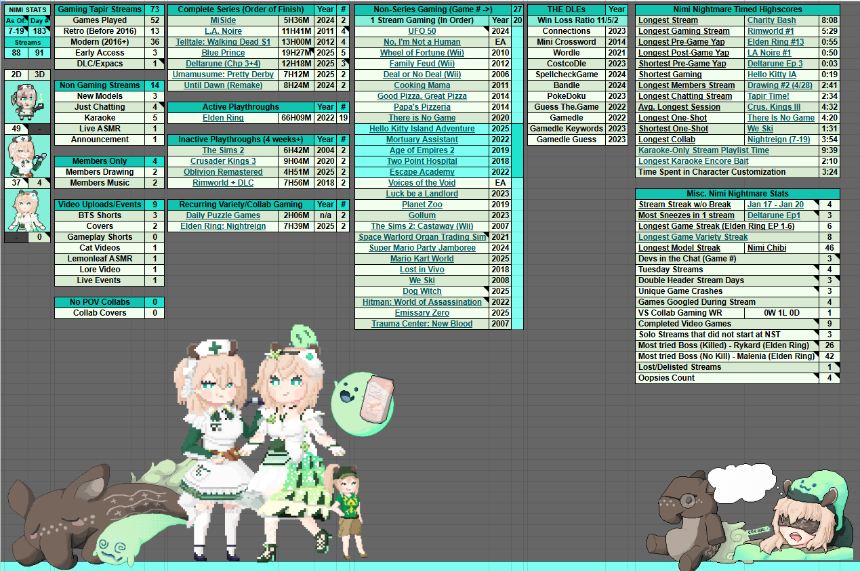Open Deal or No Deal (Wii) link
The width and height of the screenshot is (860, 571).
pyautogui.click(x=422, y=75)
